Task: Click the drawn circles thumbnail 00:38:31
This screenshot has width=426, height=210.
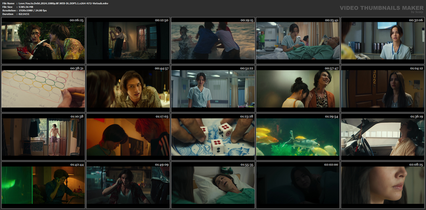Action: [x=43, y=89]
